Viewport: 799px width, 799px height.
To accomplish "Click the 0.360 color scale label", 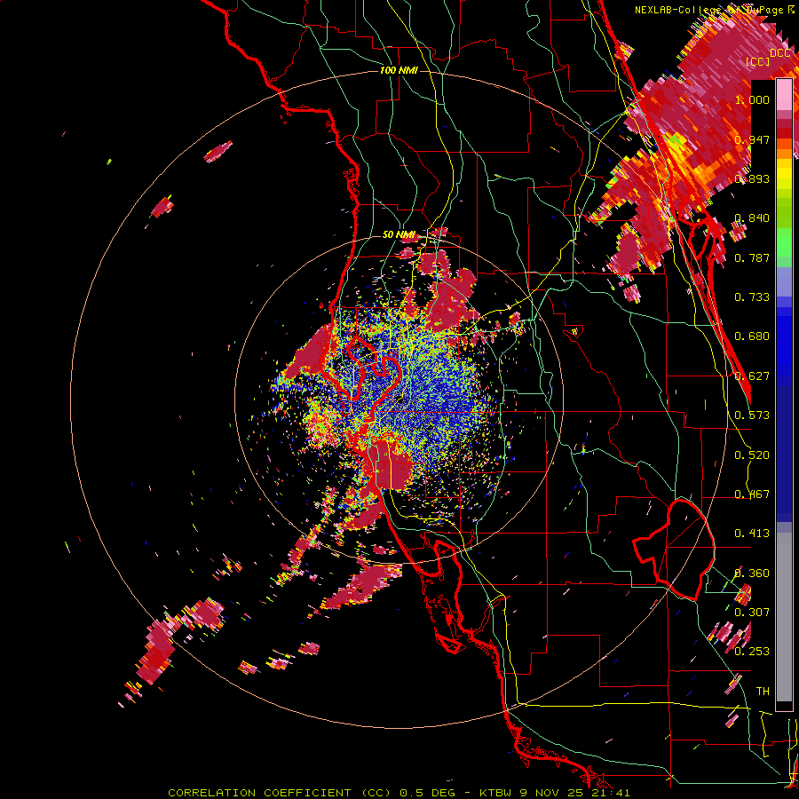I will tap(752, 574).
